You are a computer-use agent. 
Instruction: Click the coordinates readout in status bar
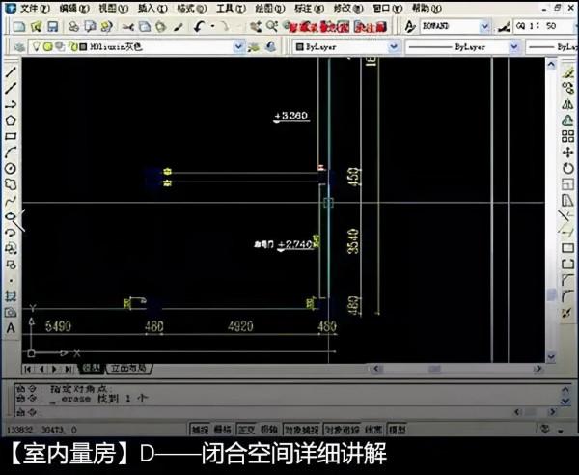[x=41, y=430]
